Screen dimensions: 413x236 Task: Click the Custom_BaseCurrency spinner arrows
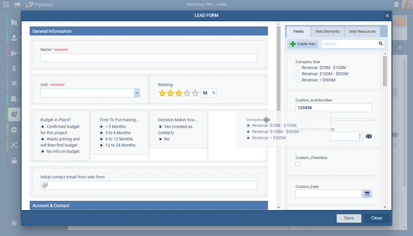pos(360,136)
